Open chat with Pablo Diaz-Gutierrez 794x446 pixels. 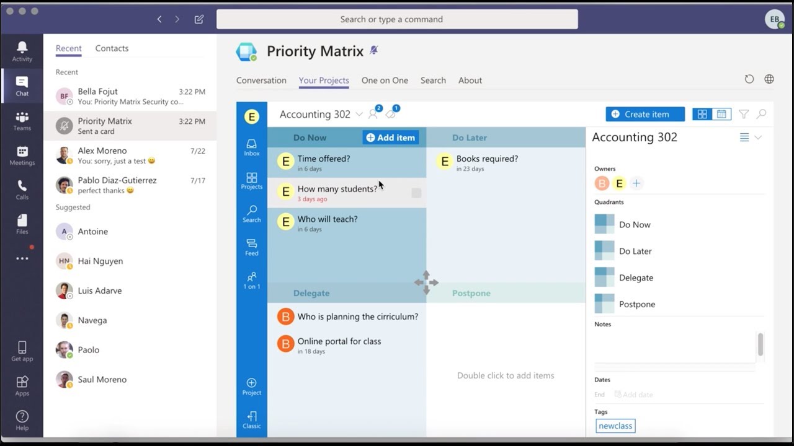click(x=130, y=185)
